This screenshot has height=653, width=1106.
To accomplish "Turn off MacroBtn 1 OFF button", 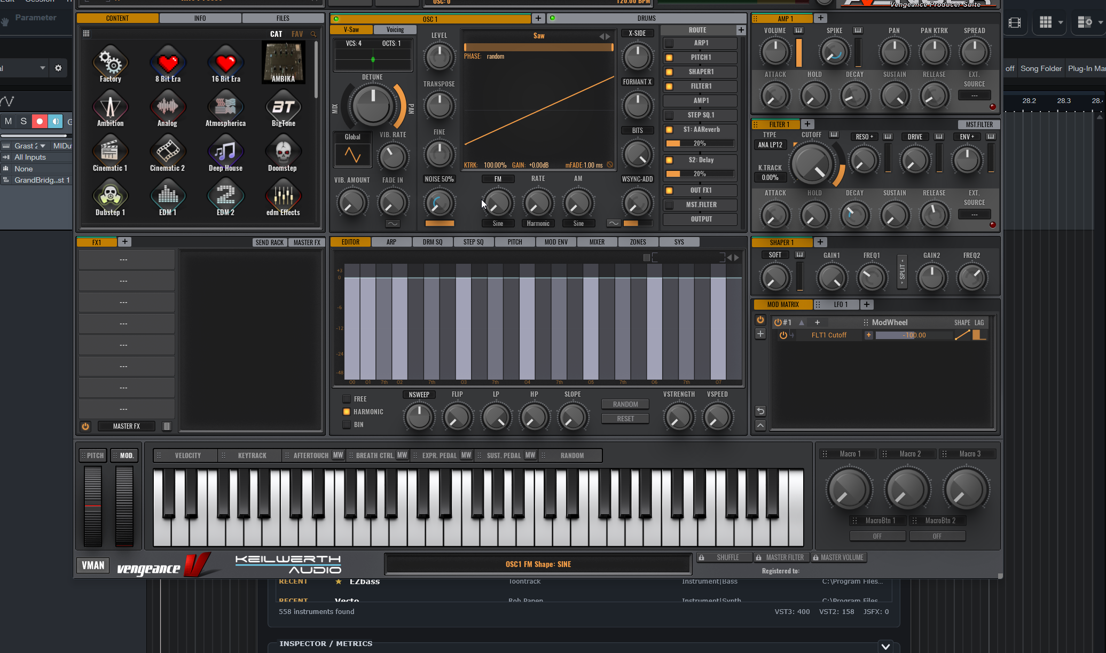I will click(x=877, y=536).
